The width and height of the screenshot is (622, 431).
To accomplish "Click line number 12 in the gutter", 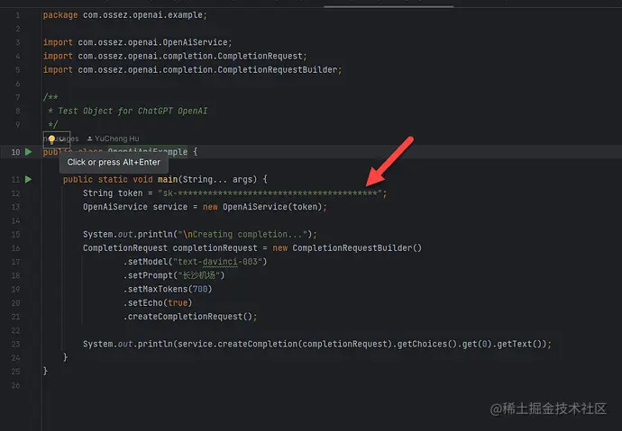I will [15, 193].
